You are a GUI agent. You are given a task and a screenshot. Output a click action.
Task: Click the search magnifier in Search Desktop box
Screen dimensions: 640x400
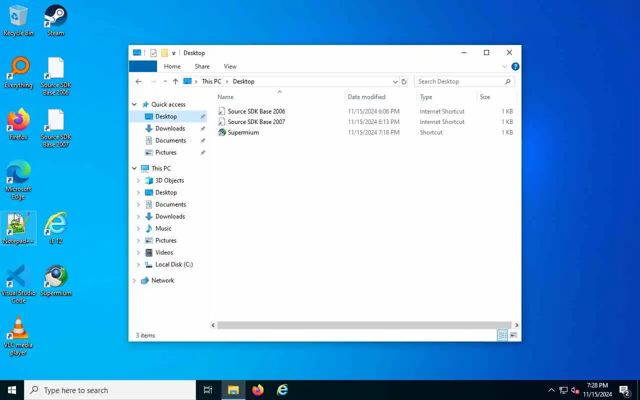pyautogui.click(x=507, y=81)
